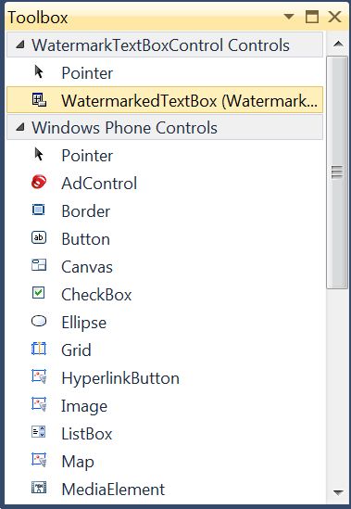Open the Toolbox window position dropdown arrow

[288, 17]
